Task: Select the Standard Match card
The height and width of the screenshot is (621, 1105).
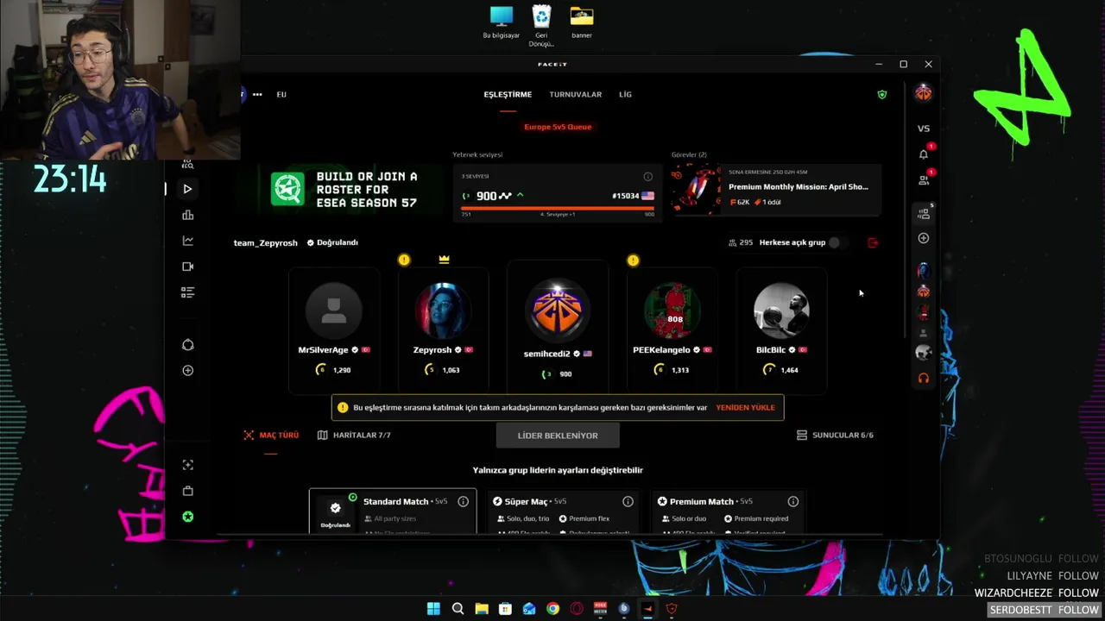Action: tap(393, 511)
